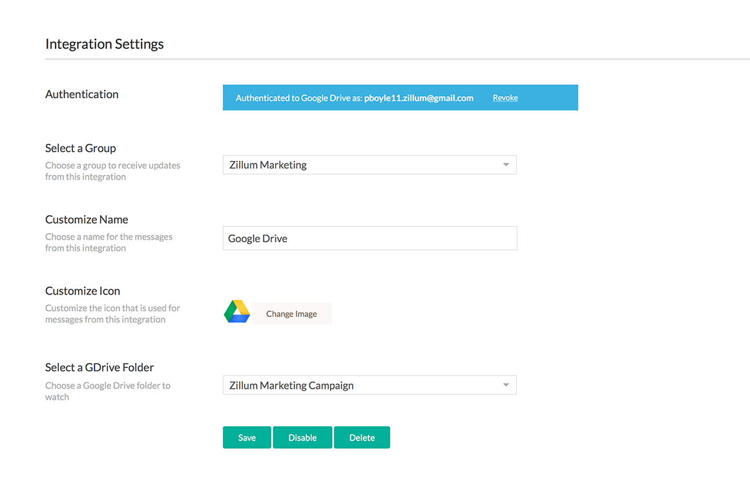Screen dimensions: 750x496
Task: Click the authenticated Gmail address text
Action: [x=419, y=98]
